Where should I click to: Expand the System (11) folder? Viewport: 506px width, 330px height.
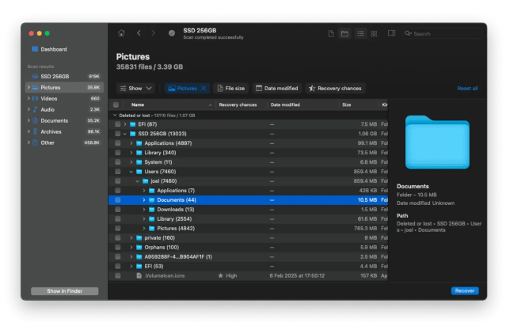(x=131, y=162)
